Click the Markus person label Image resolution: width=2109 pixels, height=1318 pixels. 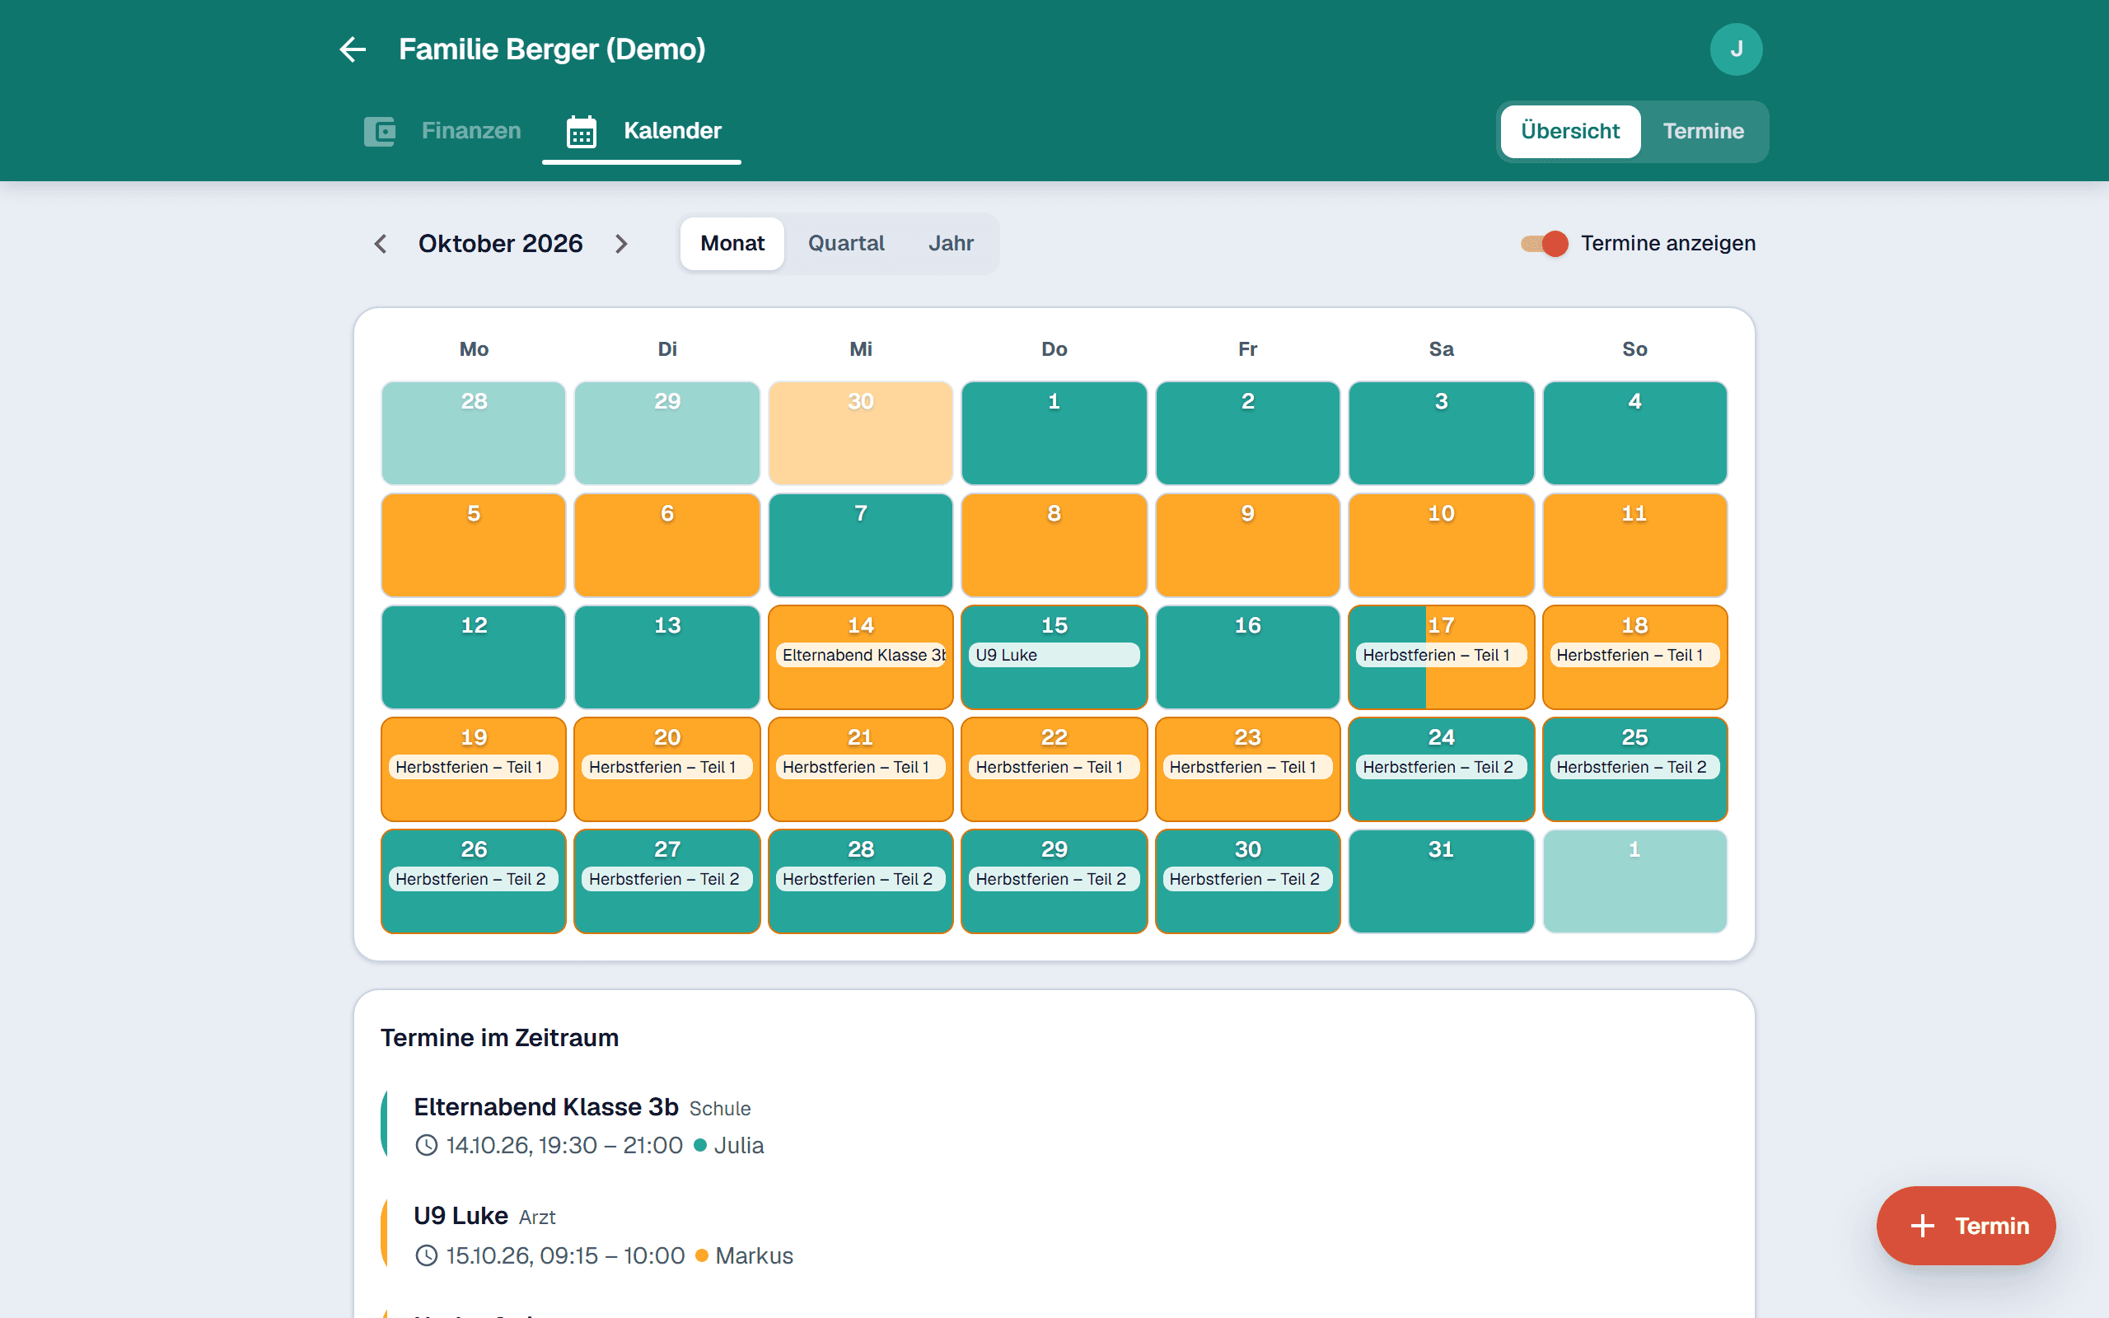pyautogui.click(x=754, y=1255)
